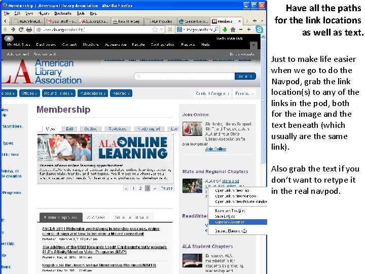Click the Join Online thumbnail image
The image size is (365, 274).
click(x=192, y=128)
